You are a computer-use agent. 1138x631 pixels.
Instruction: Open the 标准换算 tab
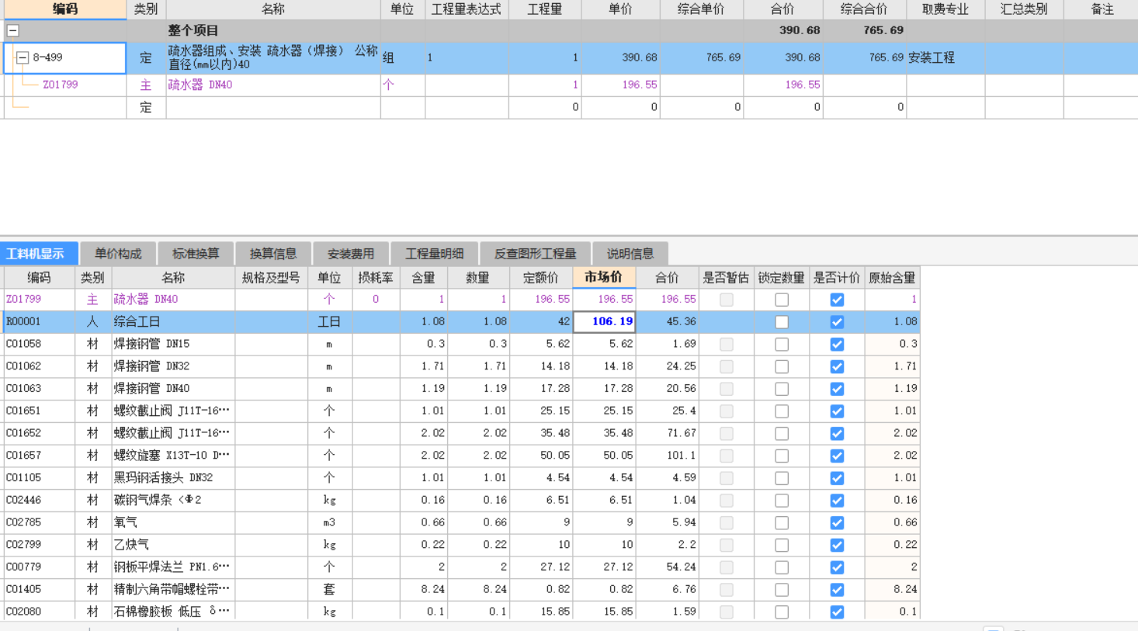coord(196,254)
